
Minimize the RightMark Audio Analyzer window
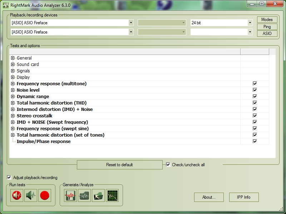tap(252, 4)
